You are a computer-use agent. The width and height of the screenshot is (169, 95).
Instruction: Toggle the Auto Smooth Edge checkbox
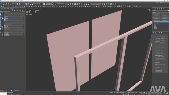156,55
